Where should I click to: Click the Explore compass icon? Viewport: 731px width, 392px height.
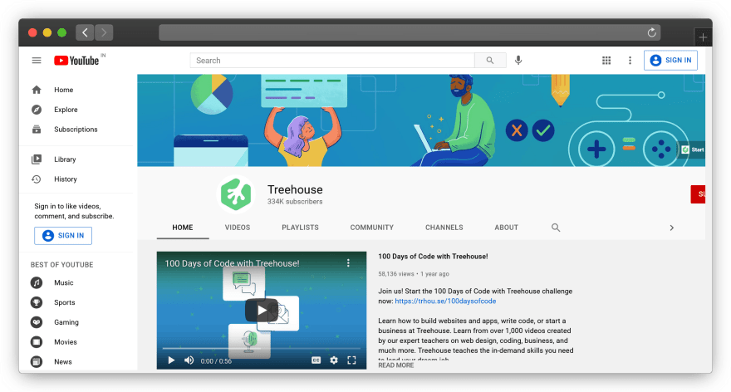[x=37, y=110]
